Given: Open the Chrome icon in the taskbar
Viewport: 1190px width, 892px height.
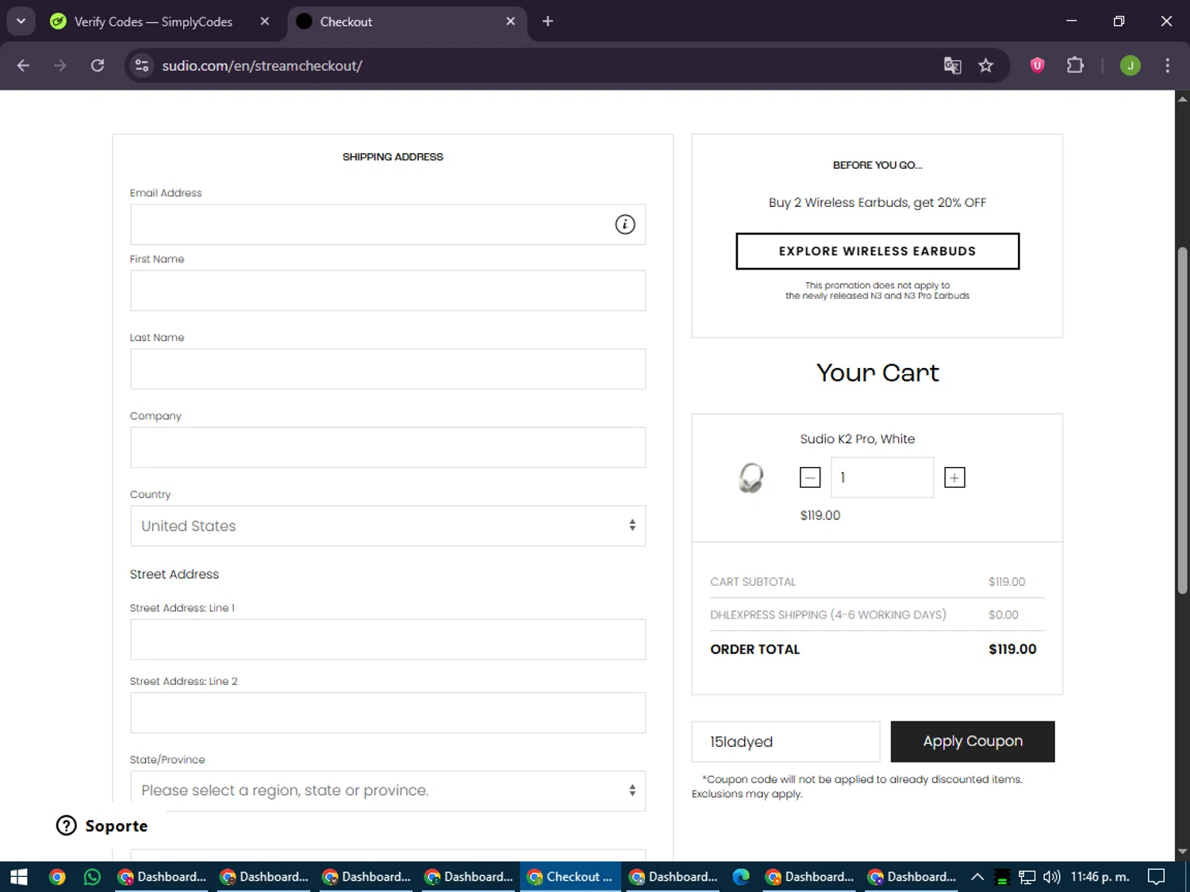Looking at the screenshot, I should click(57, 877).
